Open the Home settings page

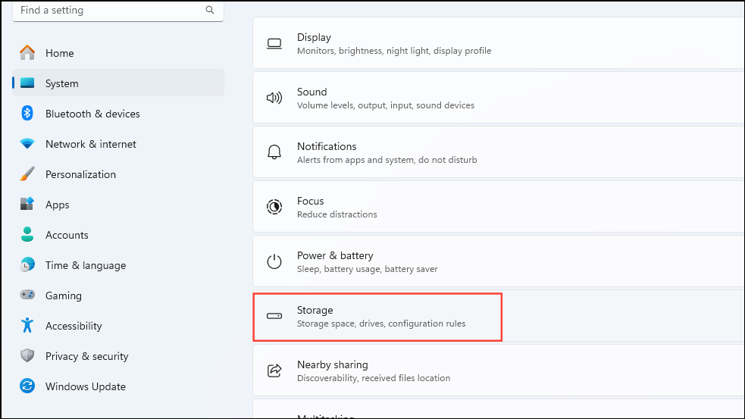coord(59,53)
